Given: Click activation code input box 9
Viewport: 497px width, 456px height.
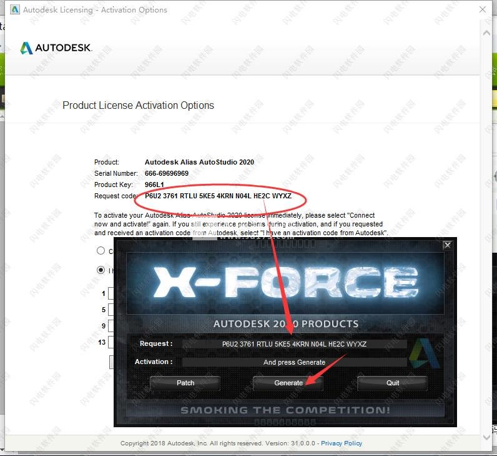Looking at the screenshot, I should (111, 326).
